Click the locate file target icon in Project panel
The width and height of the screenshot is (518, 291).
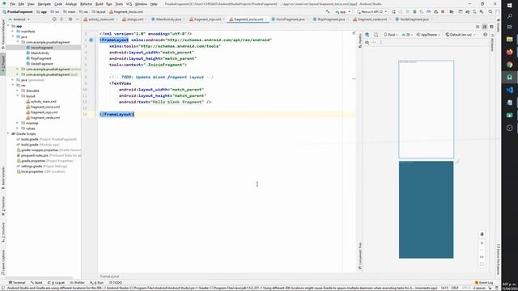click(x=54, y=19)
